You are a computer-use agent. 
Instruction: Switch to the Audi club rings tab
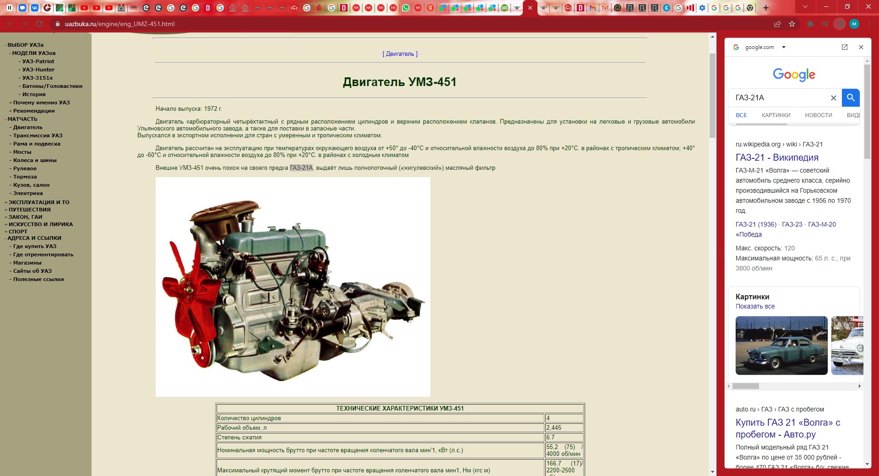pos(133,8)
